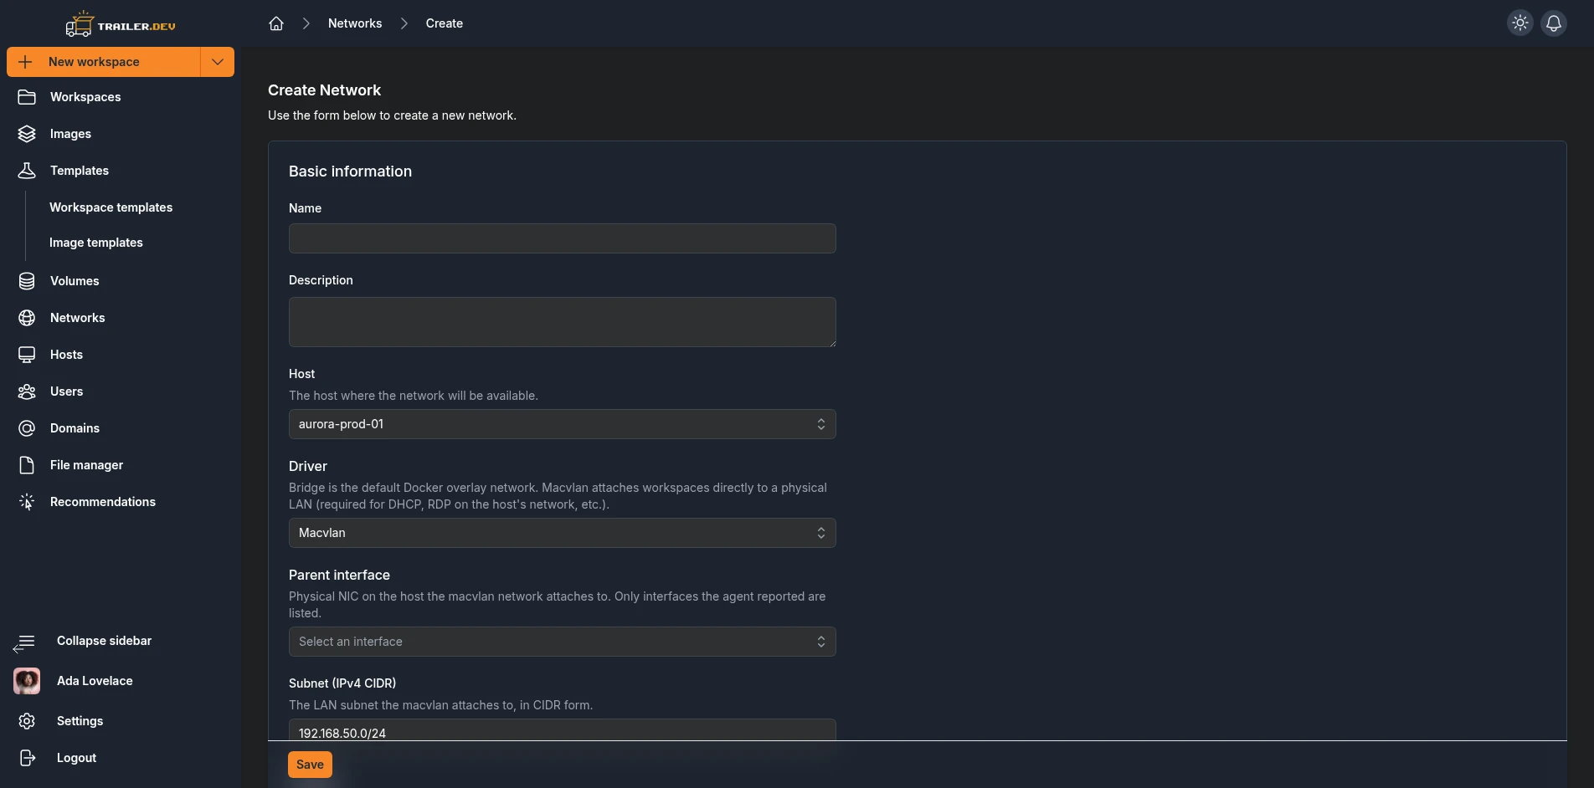Click the Subnet field with 192.168.50.0/24
This screenshot has width=1594, height=788.
(x=563, y=730)
